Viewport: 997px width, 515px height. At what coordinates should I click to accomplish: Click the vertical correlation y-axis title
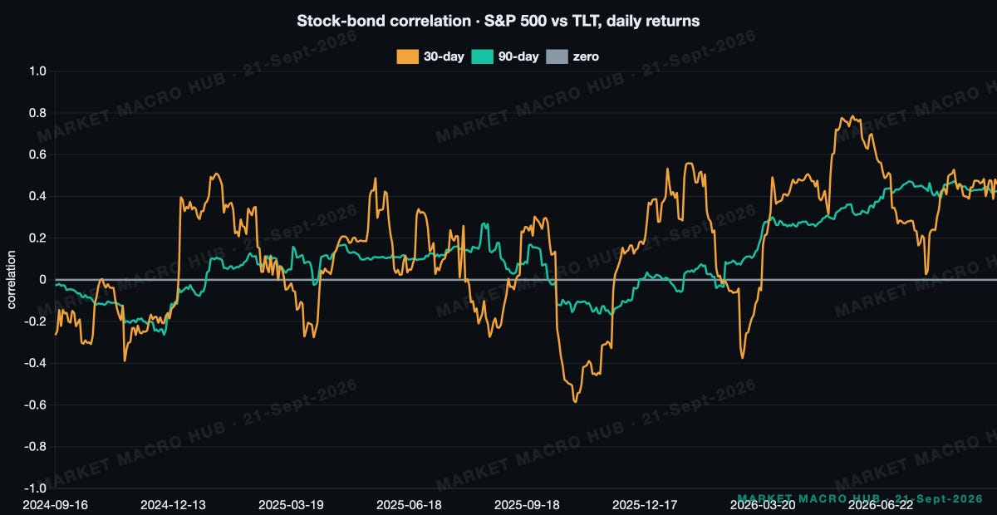tap(12, 280)
